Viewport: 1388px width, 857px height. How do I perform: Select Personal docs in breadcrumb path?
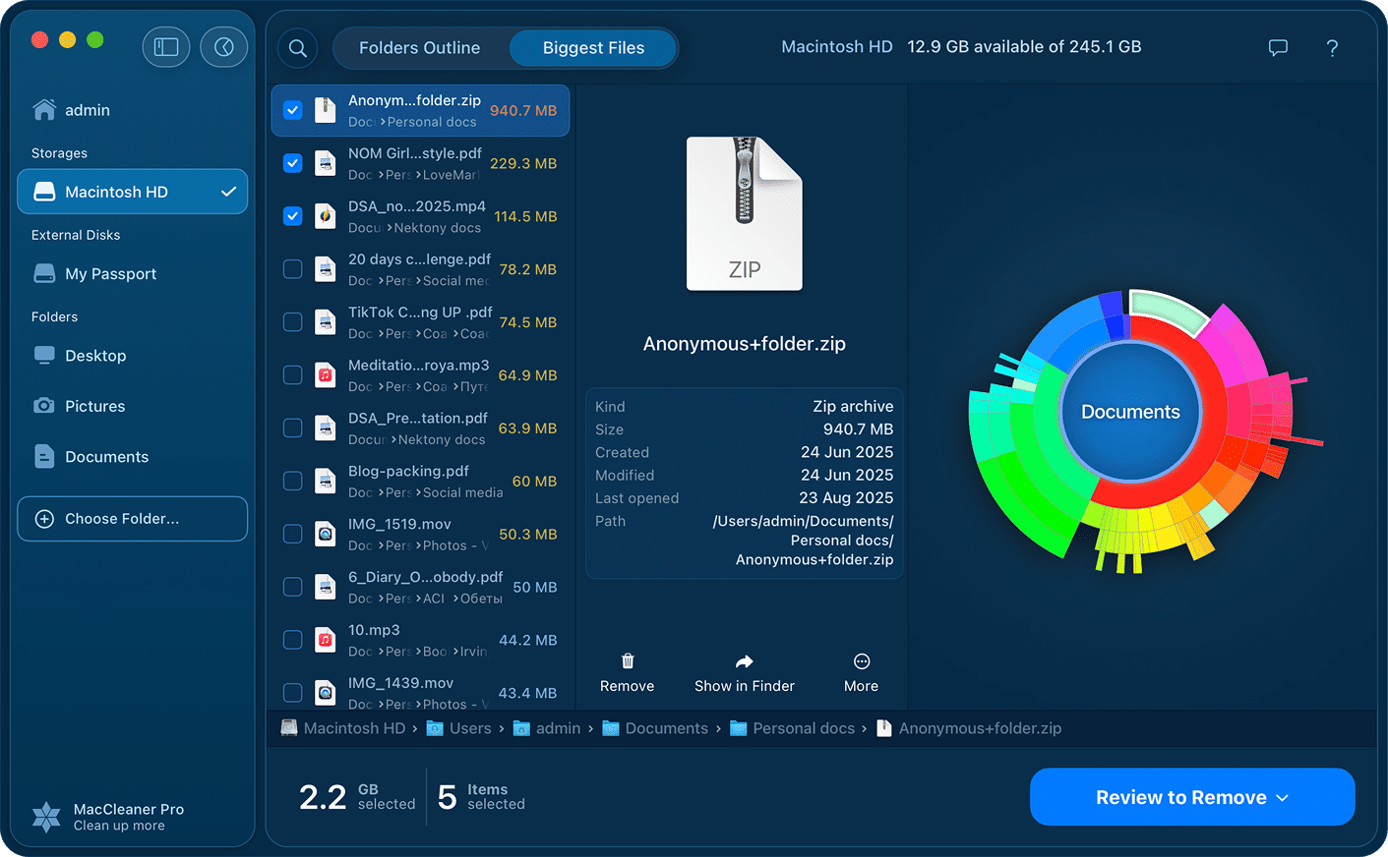pyautogui.click(x=803, y=728)
